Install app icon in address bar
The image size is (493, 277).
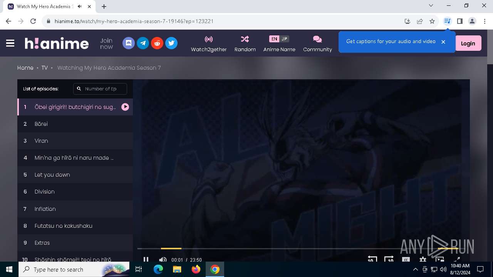tap(407, 21)
